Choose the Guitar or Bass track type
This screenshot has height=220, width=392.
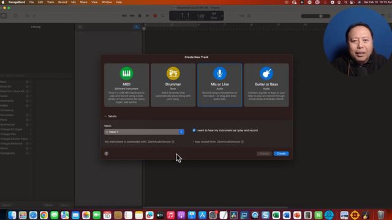coord(266,85)
